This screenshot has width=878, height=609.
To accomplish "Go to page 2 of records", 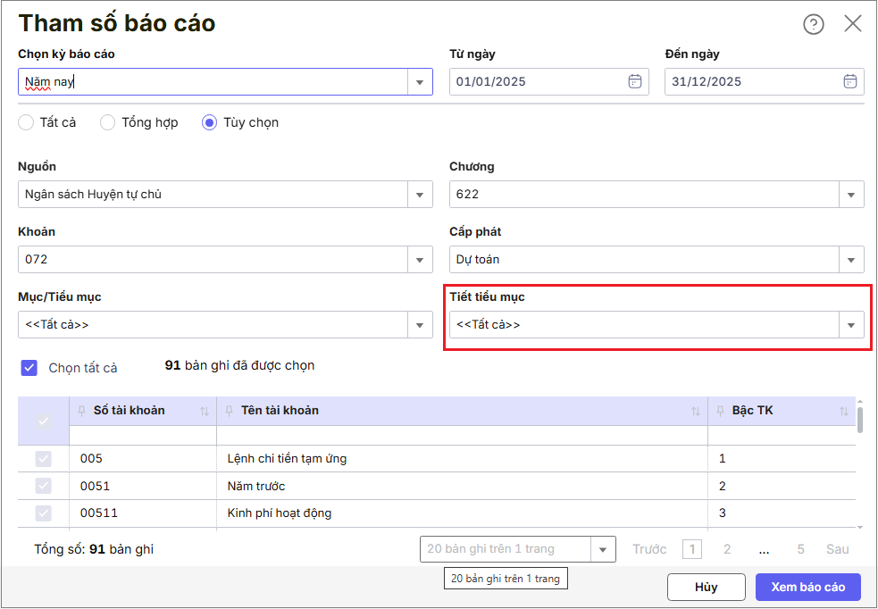I will (x=727, y=550).
